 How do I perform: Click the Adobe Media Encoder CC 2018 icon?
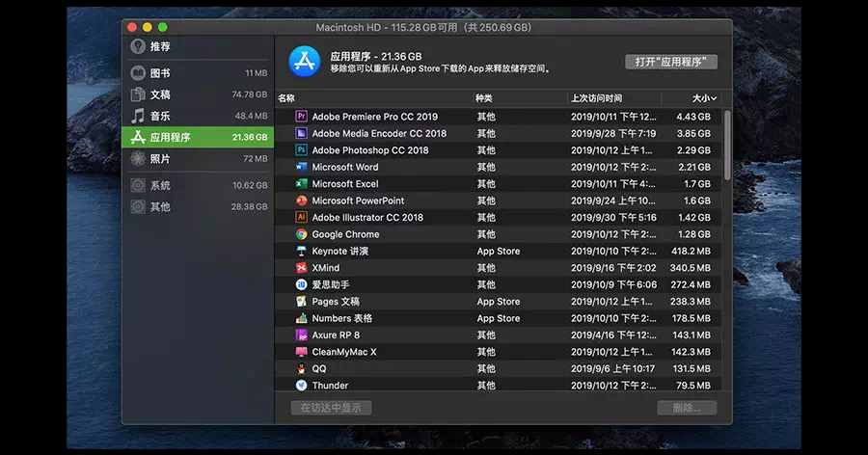[x=301, y=133]
